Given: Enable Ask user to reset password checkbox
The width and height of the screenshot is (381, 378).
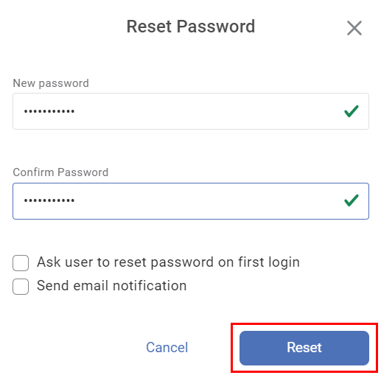Looking at the screenshot, I should coord(21,263).
